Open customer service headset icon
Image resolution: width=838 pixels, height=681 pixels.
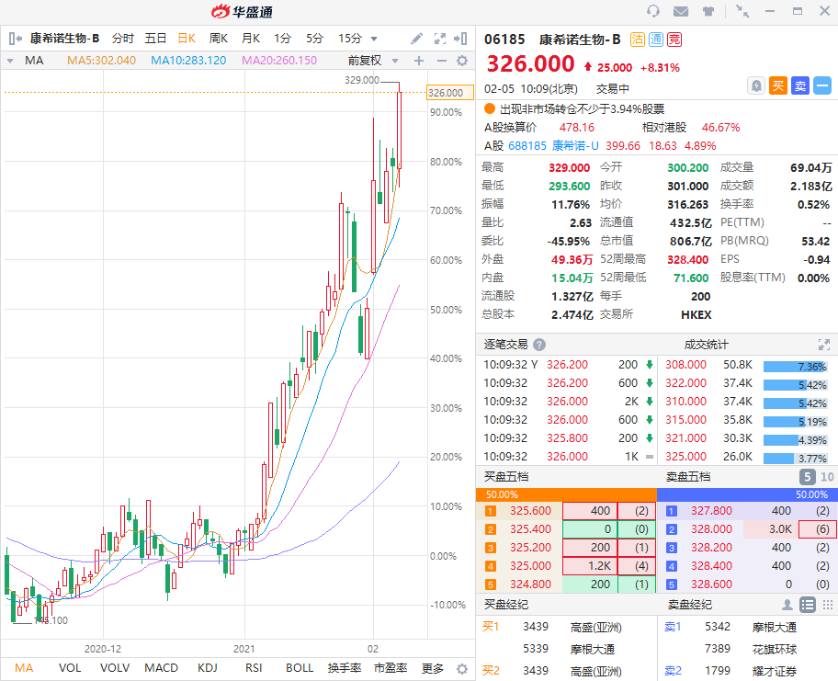pyautogui.click(x=652, y=11)
